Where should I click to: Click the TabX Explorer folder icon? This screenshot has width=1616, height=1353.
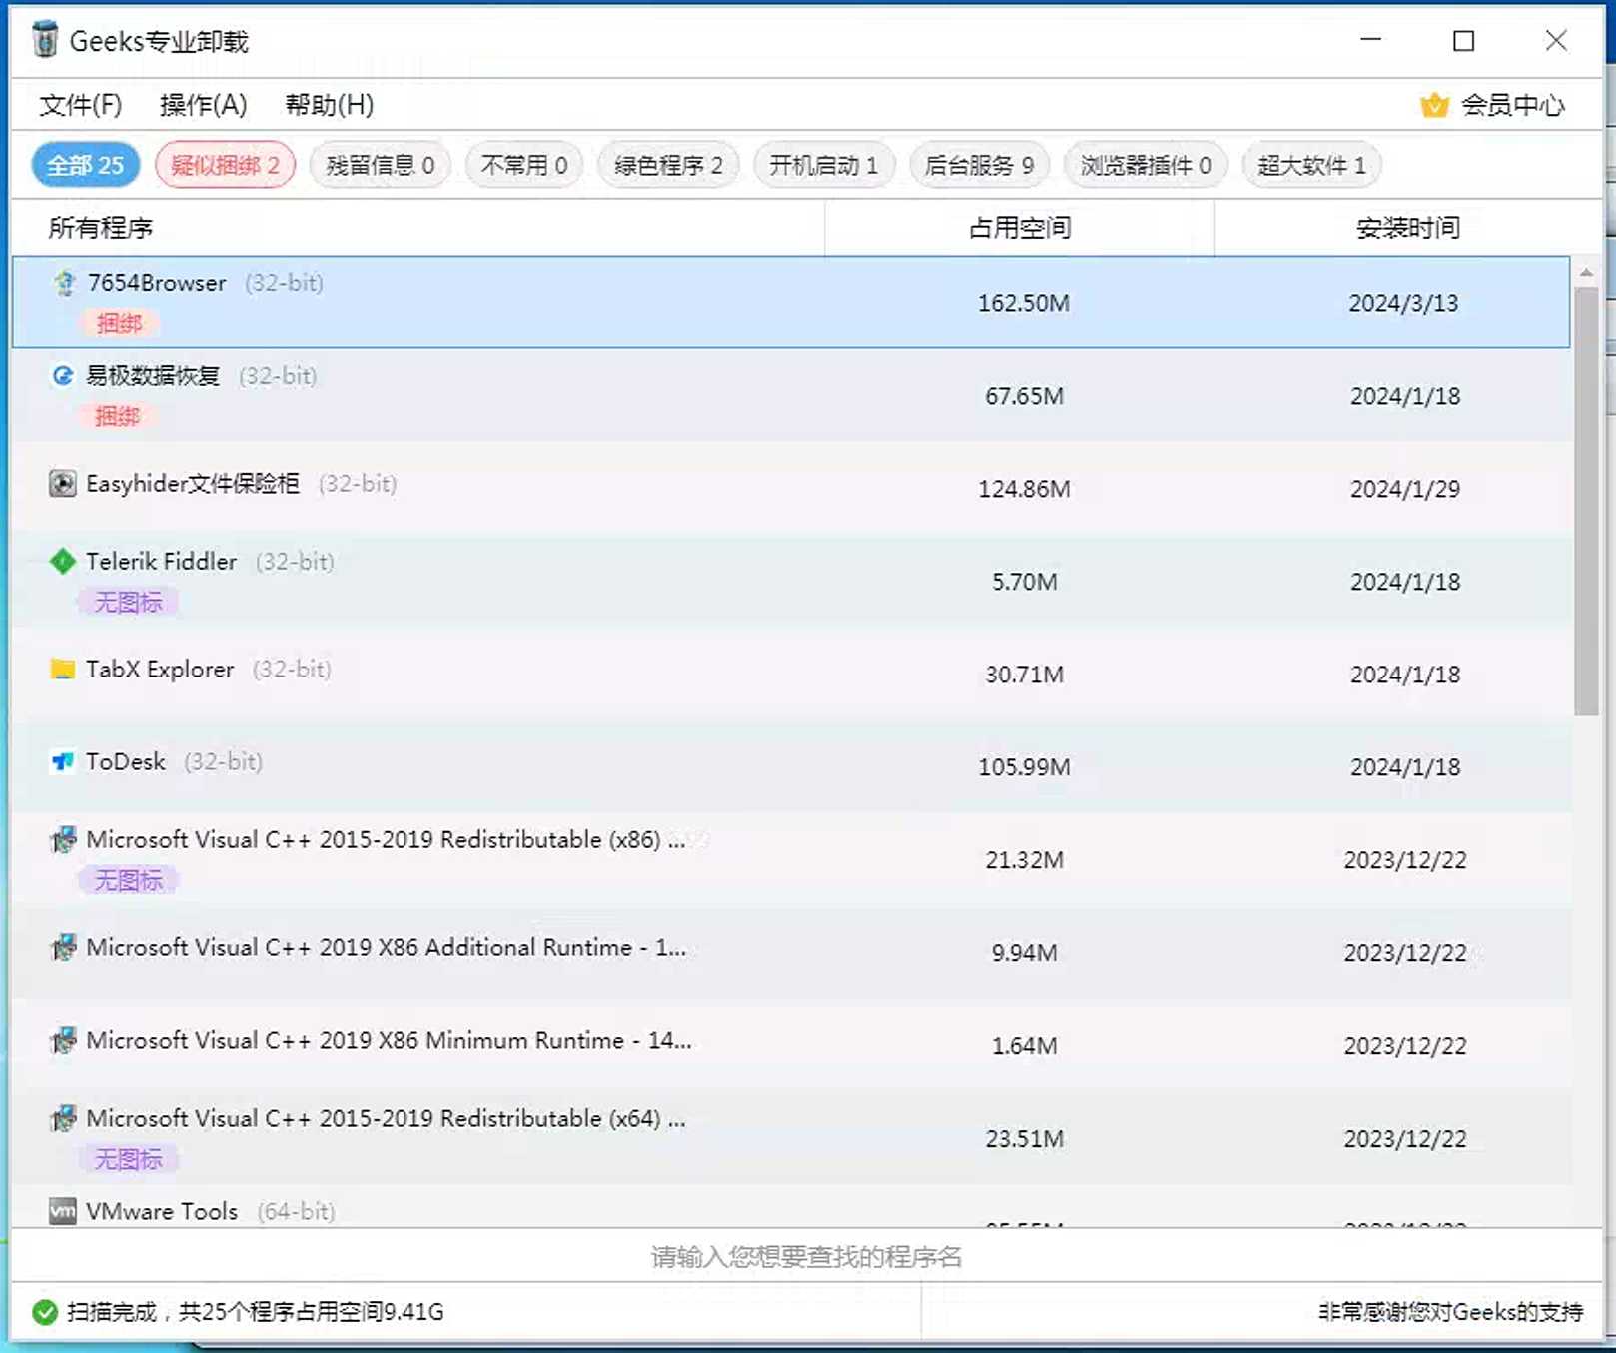63,669
